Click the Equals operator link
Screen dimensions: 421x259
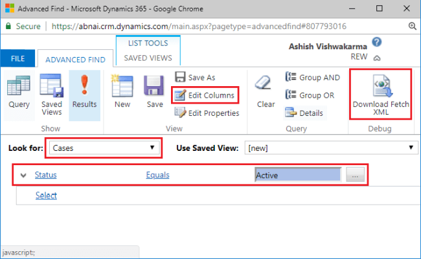tap(157, 175)
